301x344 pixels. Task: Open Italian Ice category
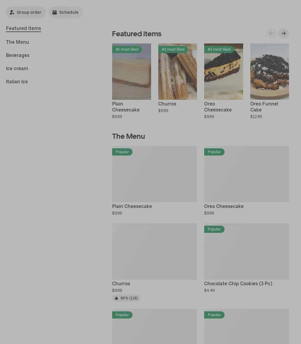(x=17, y=82)
